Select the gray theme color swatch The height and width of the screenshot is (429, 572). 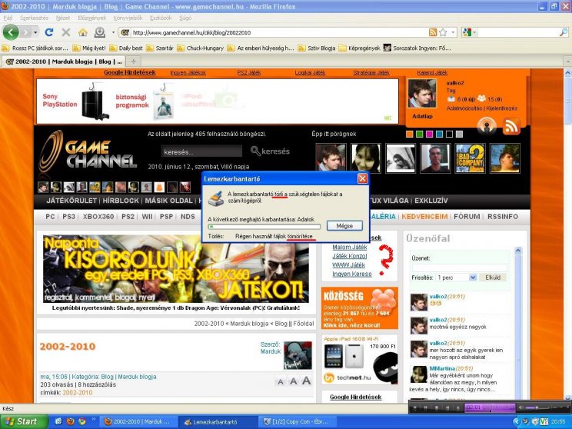click(459, 135)
